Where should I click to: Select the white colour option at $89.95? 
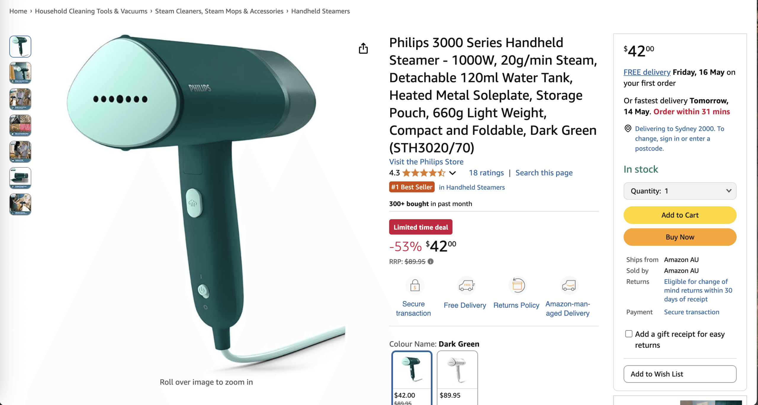pos(457,377)
